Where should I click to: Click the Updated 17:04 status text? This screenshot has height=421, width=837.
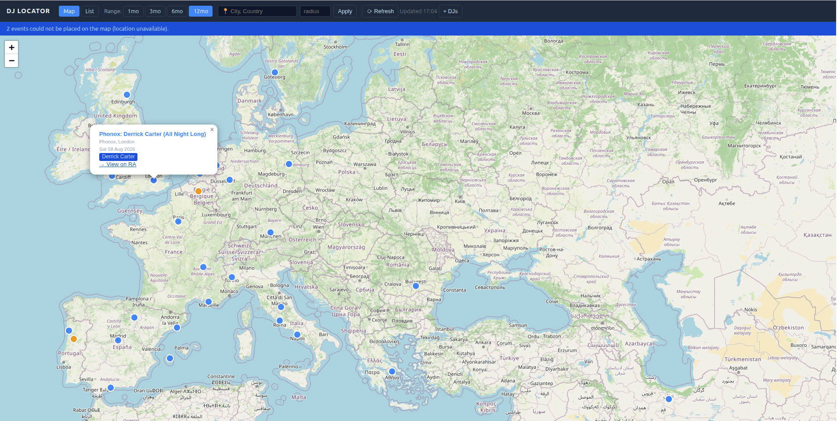click(x=418, y=11)
